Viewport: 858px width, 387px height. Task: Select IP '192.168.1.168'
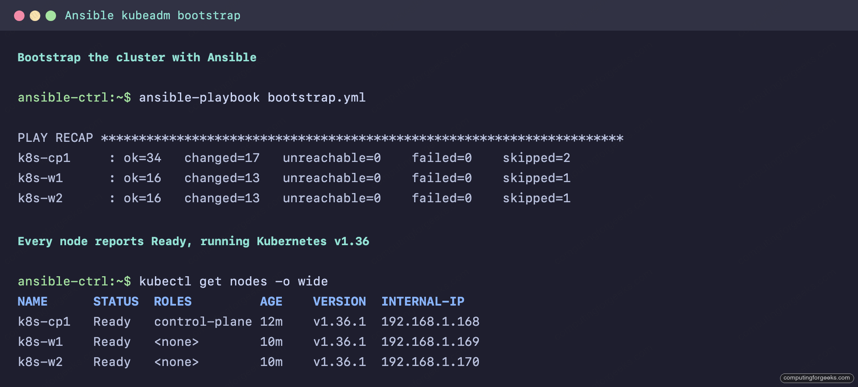pos(430,321)
